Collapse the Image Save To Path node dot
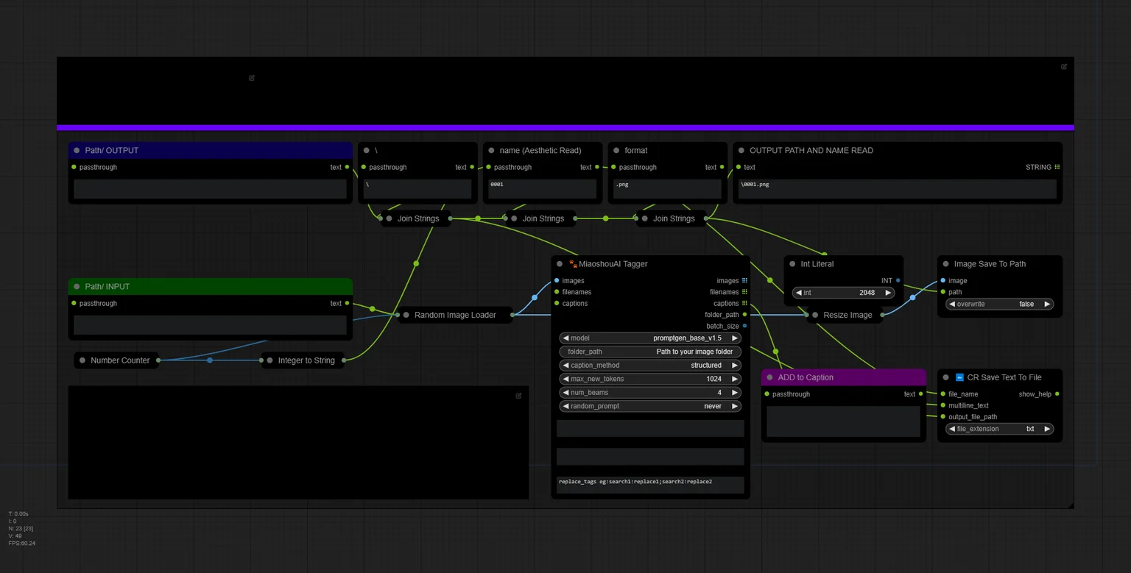Image resolution: width=1131 pixels, height=573 pixels. point(945,263)
